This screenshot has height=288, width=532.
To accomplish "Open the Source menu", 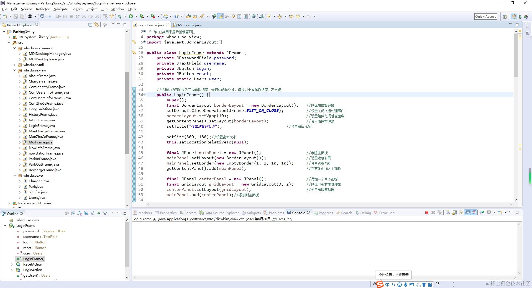I will click(27, 9).
